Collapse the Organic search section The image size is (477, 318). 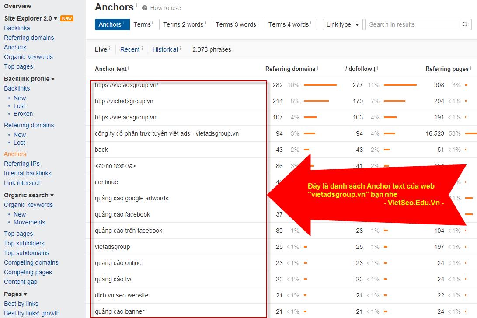click(x=52, y=196)
